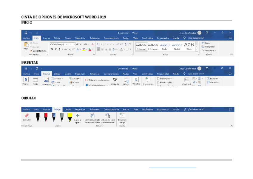The width and height of the screenshot is (253, 179).
Task: Choose the yellow highlighter pen
Action: (69, 117)
